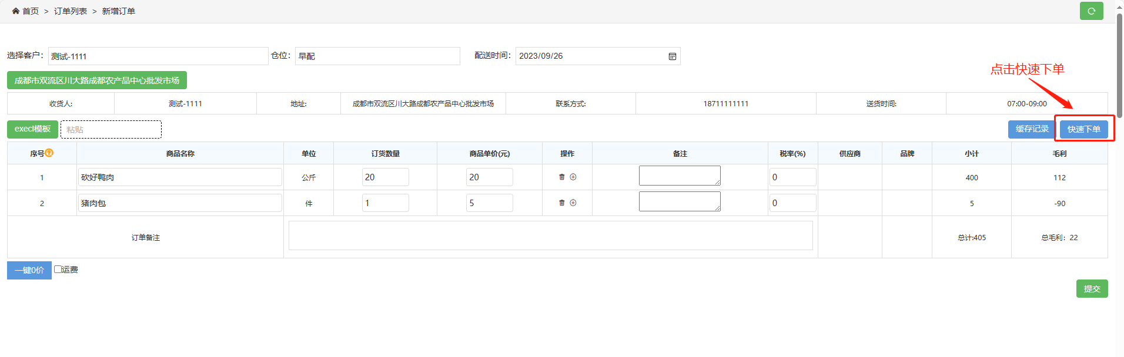Open the 选择客户 customer selector

(x=158, y=56)
